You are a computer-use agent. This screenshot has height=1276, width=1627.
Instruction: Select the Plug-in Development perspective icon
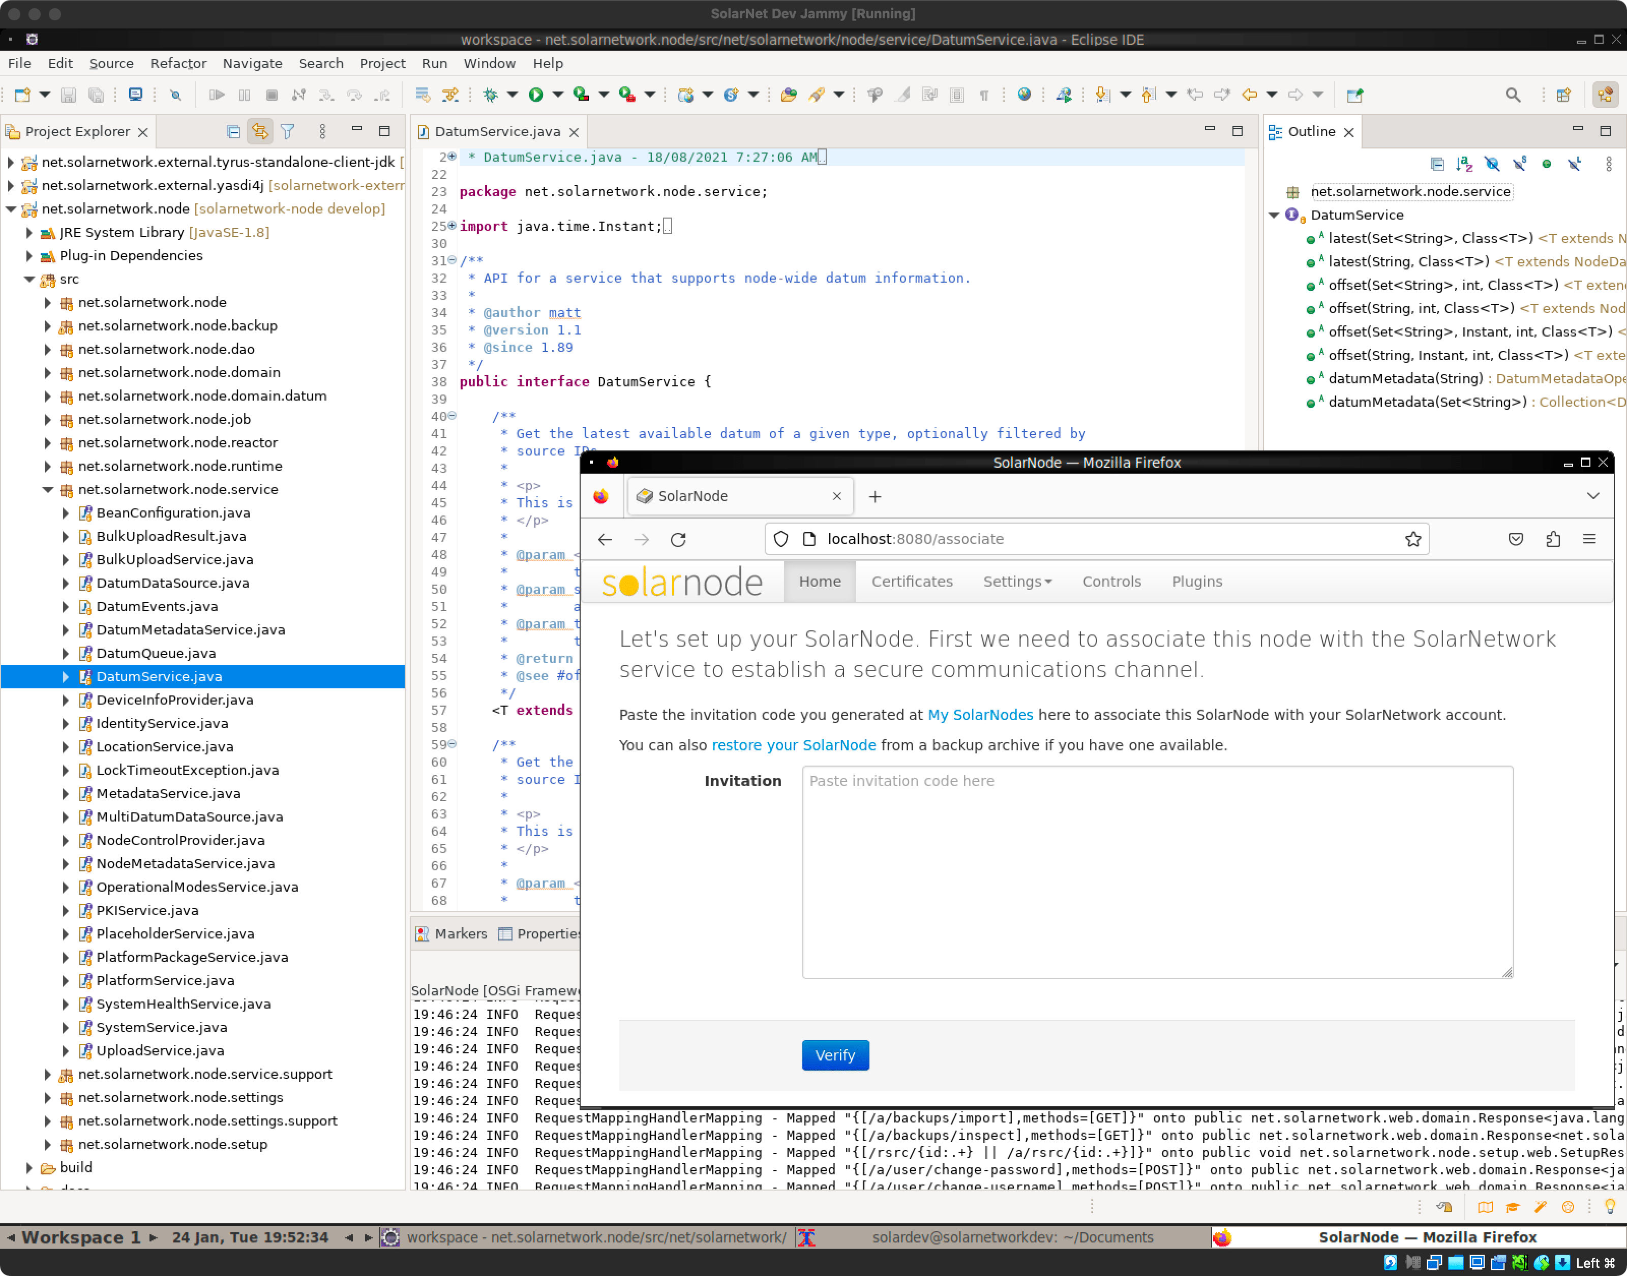[x=1605, y=95]
